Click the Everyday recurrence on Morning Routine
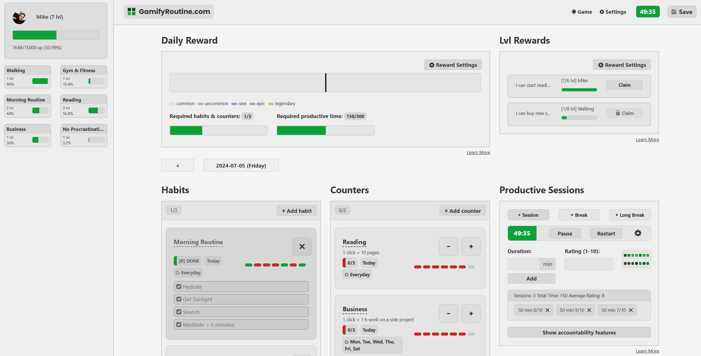The width and height of the screenshot is (701, 356). (188, 273)
